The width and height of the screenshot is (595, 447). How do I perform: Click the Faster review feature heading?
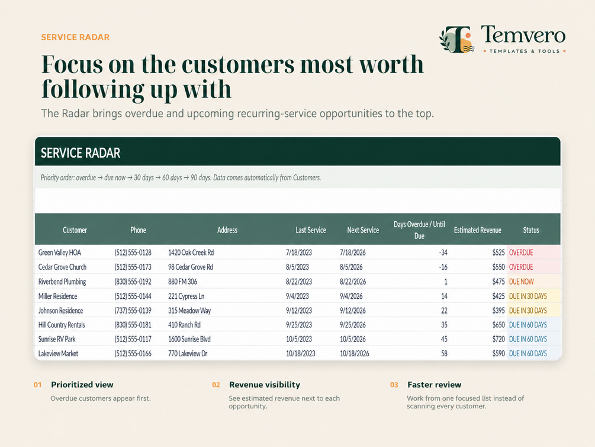[434, 385]
